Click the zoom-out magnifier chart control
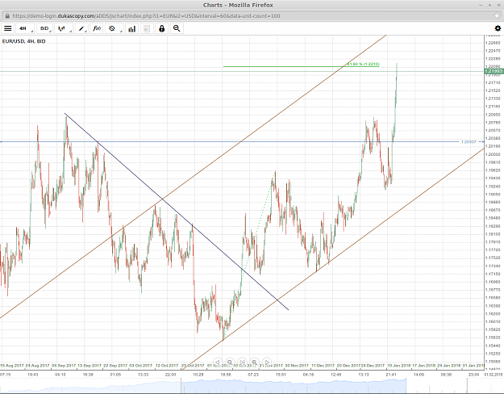Screen dimensions: 504x394 pos(230,363)
